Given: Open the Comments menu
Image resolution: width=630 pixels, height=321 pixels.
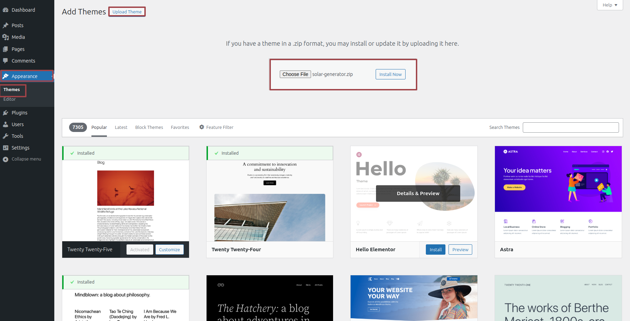Looking at the screenshot, I should click(27, 61).
